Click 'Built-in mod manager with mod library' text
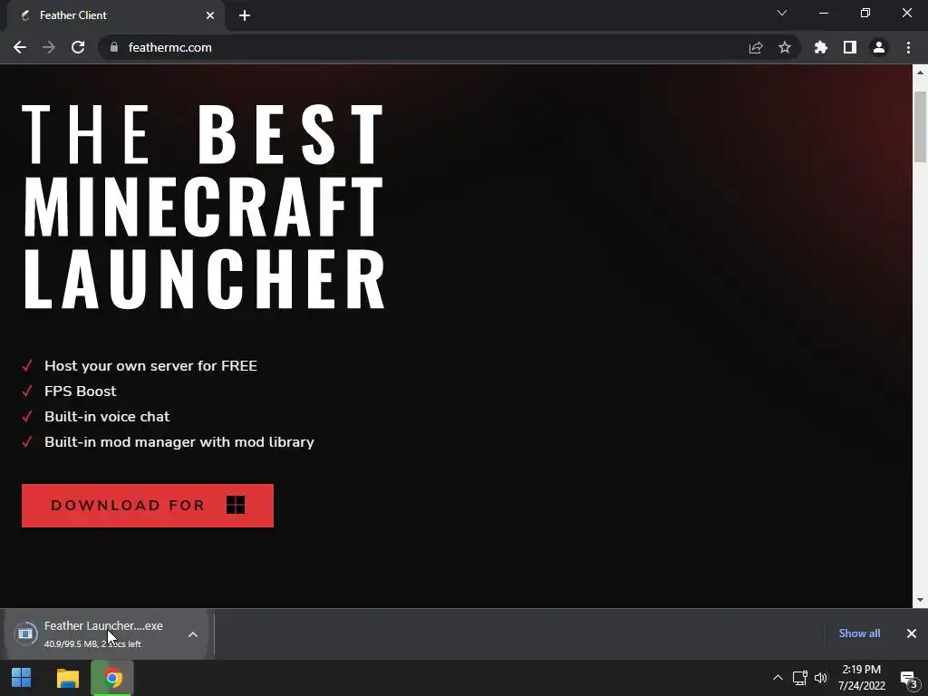The height and width of the screenshot is (696, 928). pyautogui.click(x=179, y=442)
